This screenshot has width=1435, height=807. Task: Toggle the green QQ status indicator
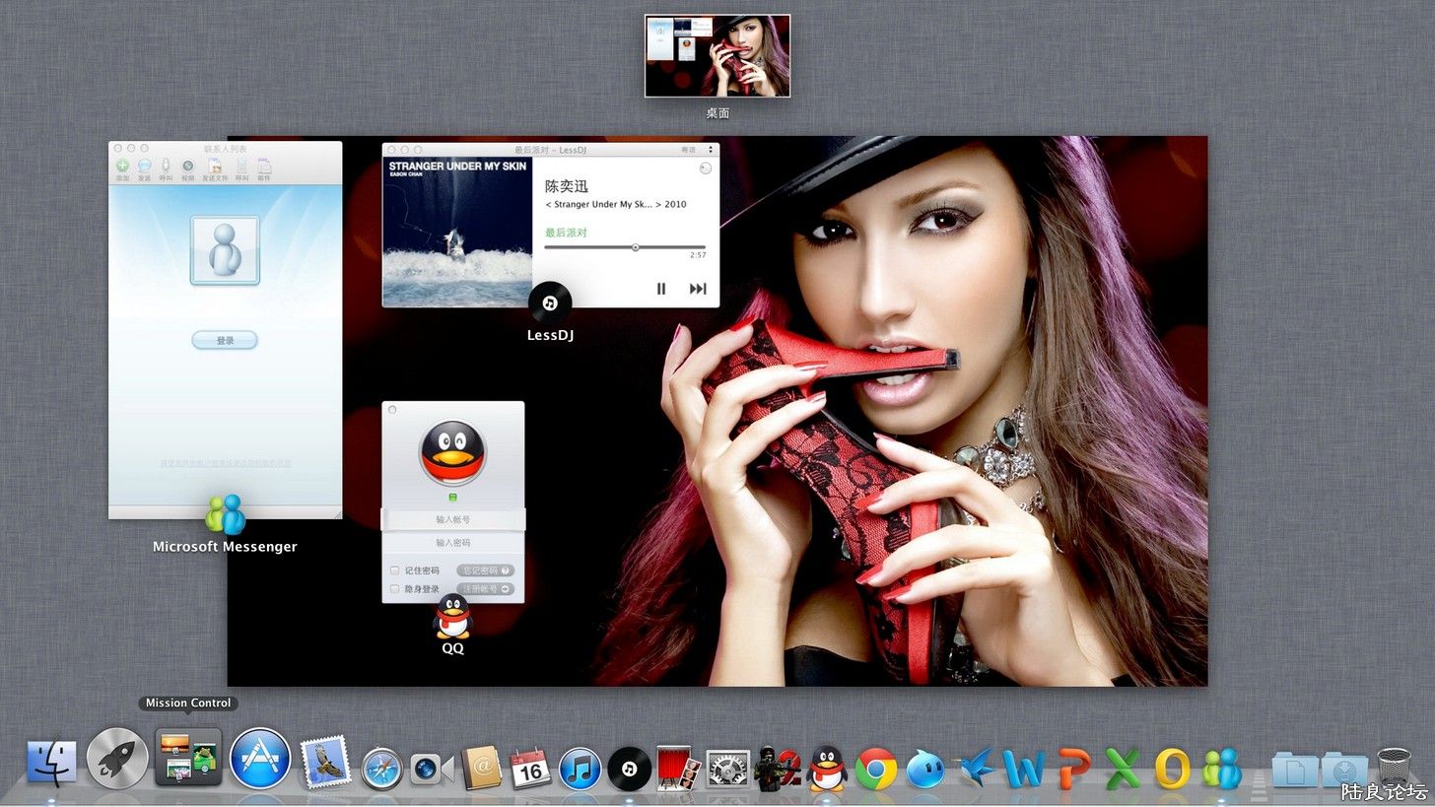click(452, 497)
